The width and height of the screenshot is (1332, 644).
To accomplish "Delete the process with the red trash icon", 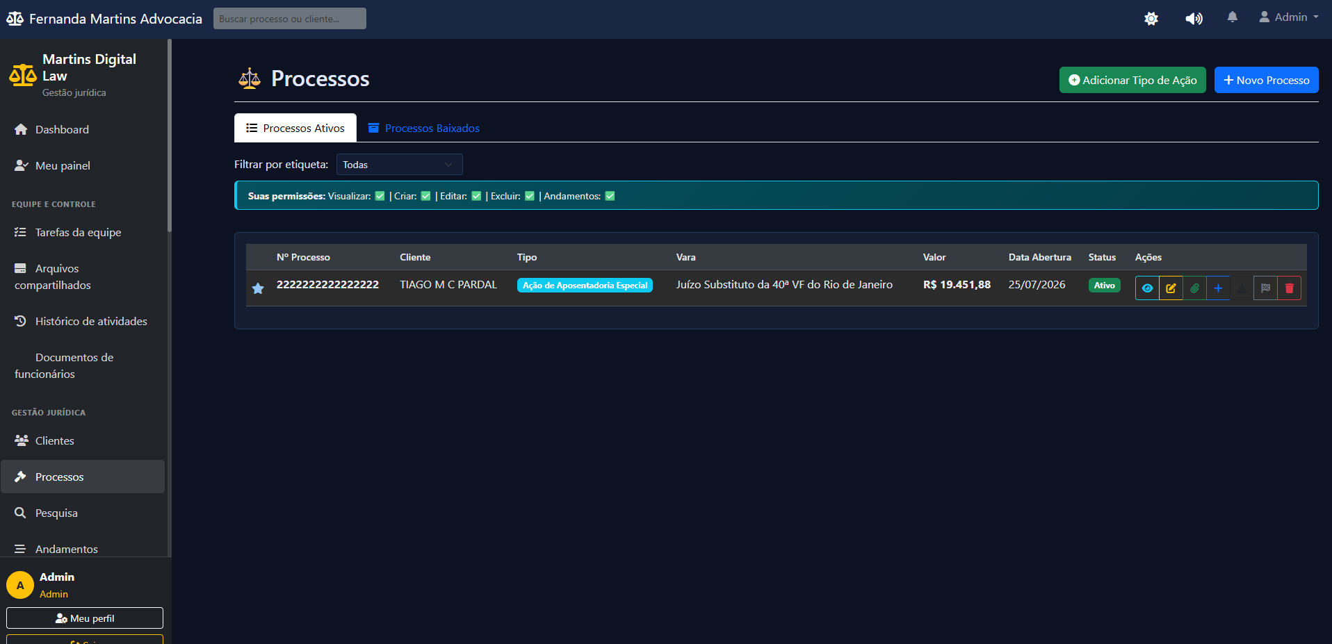I will (x=1289, y=288).
